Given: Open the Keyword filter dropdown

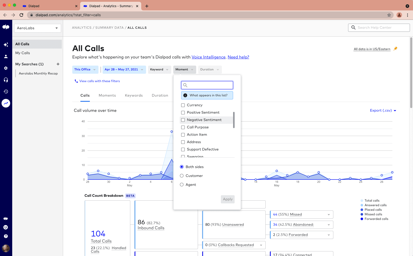Looking at the screenshot, I should click(x=160, y=70).
